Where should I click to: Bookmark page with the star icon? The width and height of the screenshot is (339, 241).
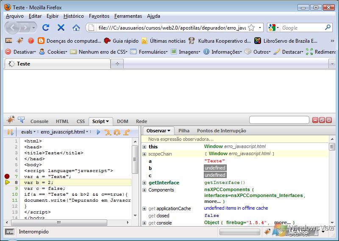(x=251, y=27)
